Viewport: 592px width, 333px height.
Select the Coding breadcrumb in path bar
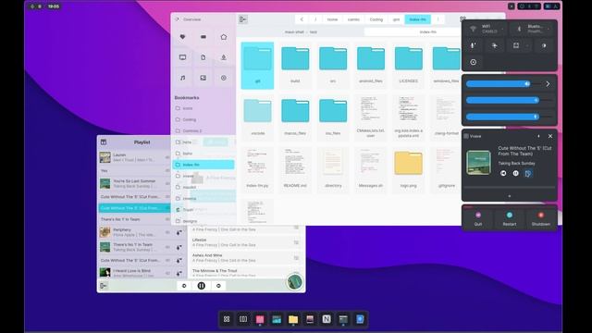tap(376, 19)
